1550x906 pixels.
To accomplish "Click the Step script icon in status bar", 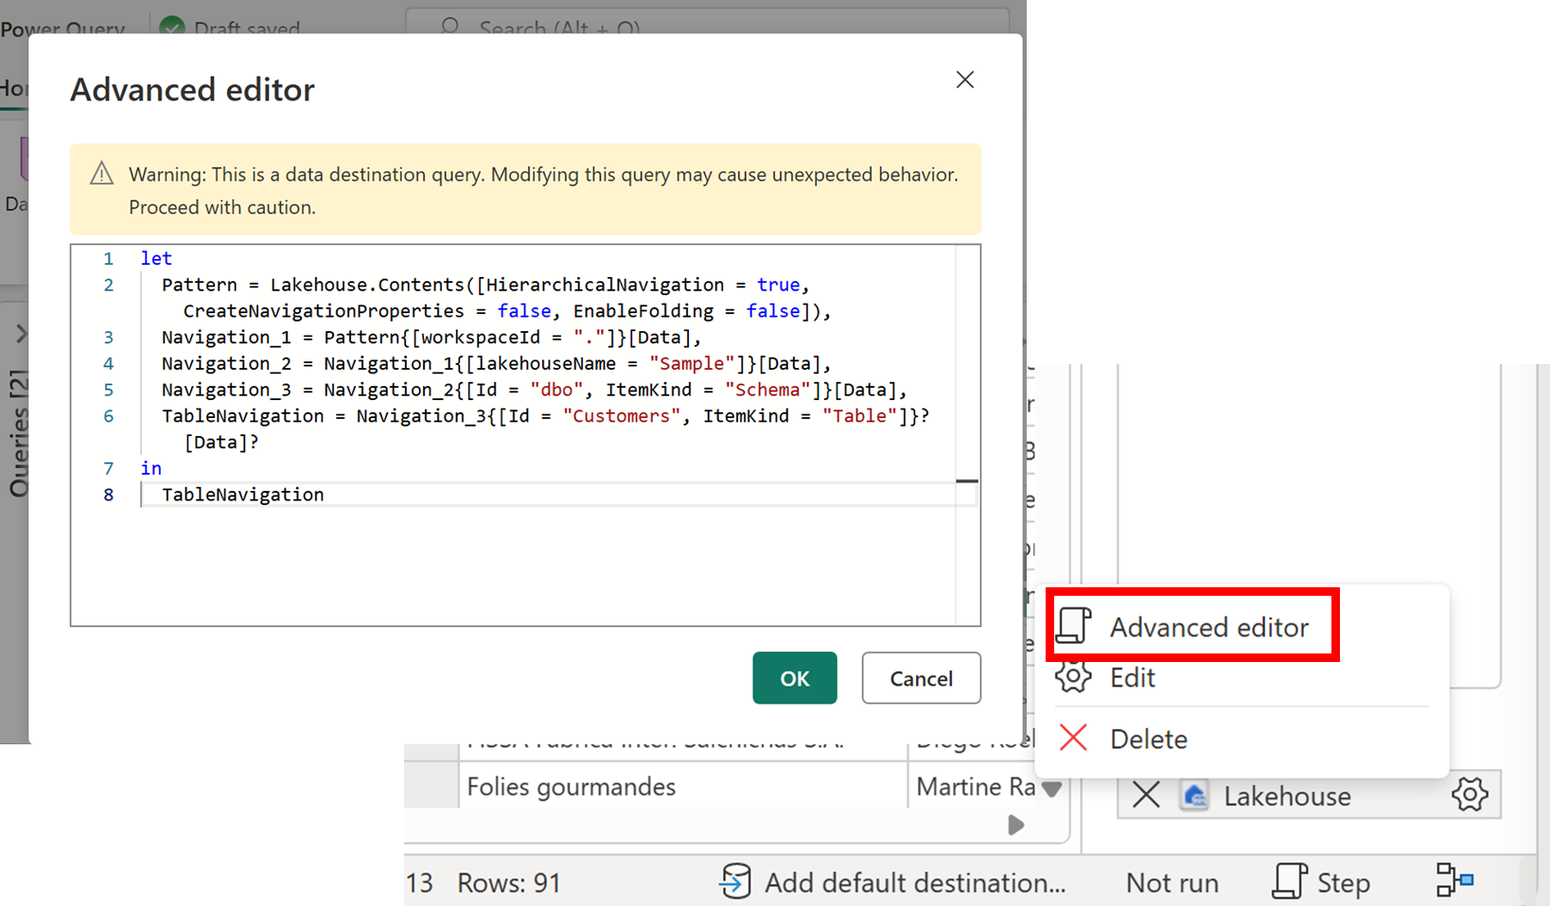I will coord(1289,880).
